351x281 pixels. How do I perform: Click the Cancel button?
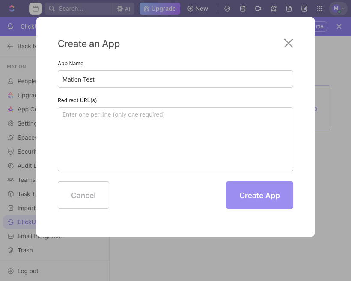(x=83, y=195)
